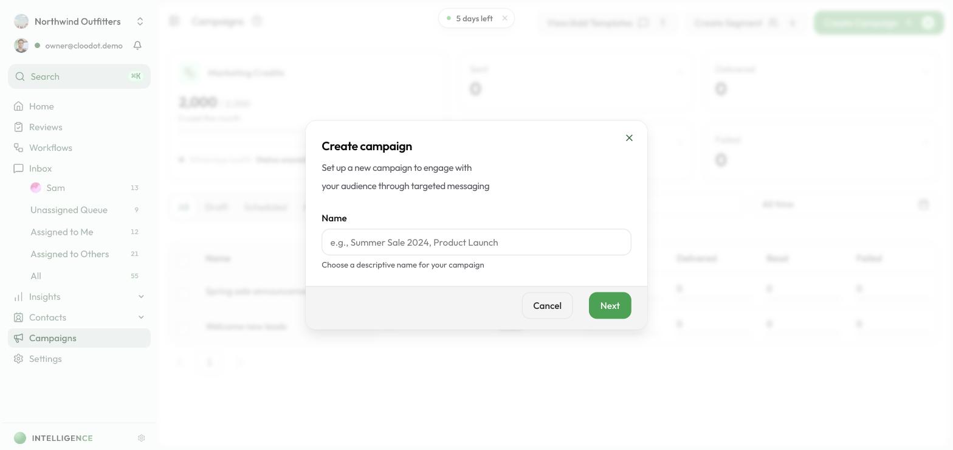This screenshot has height=450, width=953.
Task: Expand the Insights submenu chevron
Action: [x=141, y=297]
